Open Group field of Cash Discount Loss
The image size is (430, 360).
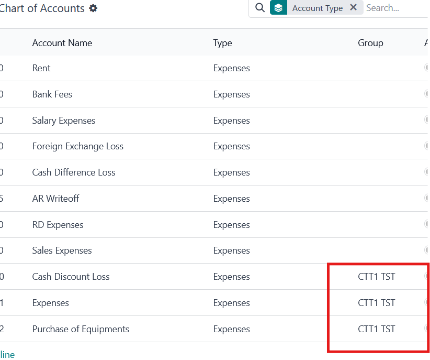point(376,277)
